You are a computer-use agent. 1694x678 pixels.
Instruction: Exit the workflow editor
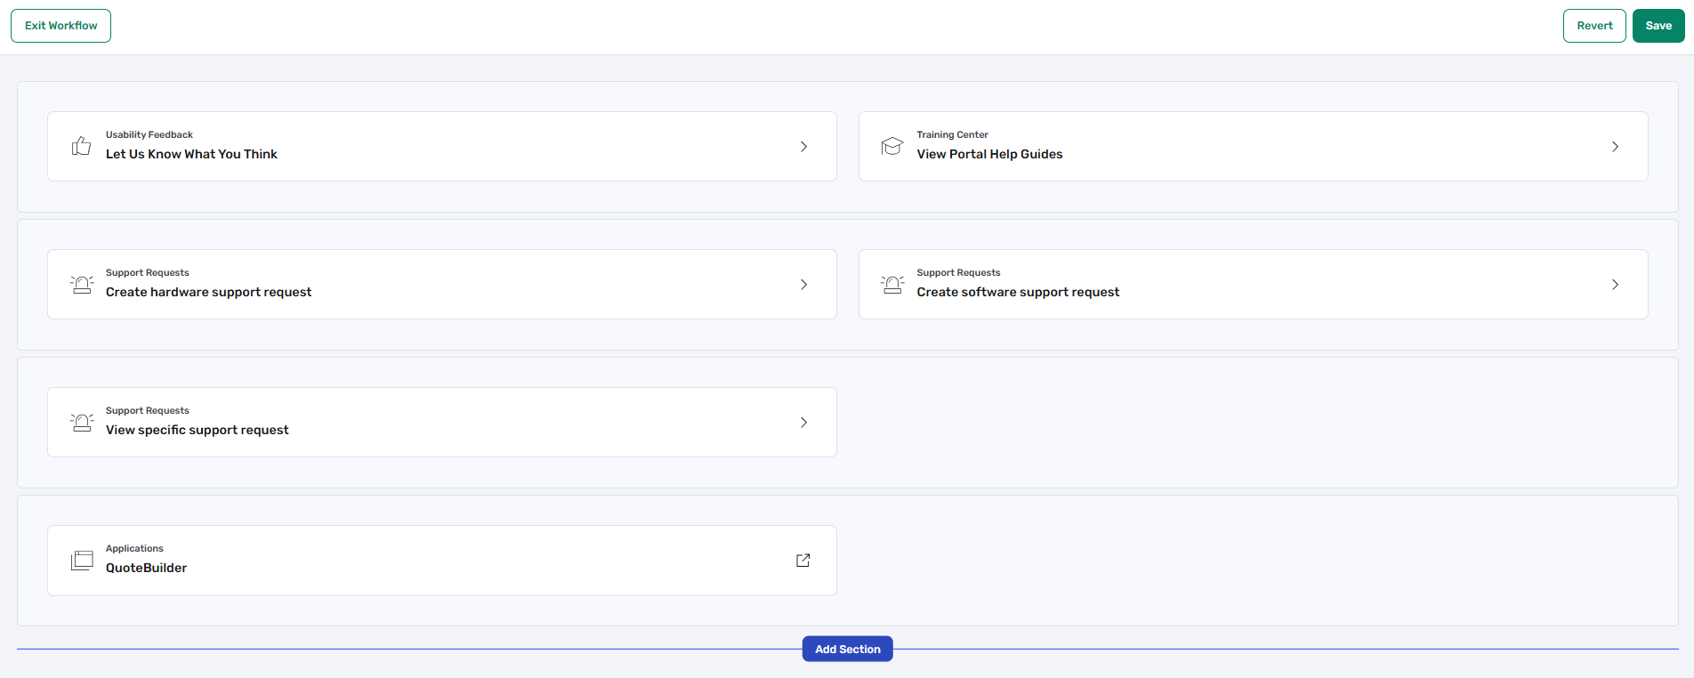click(x=61, y=26)
